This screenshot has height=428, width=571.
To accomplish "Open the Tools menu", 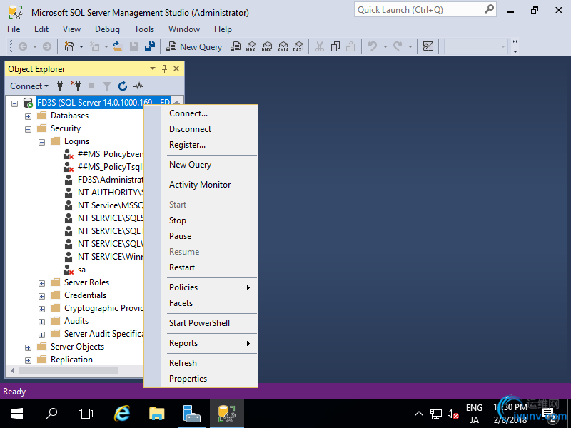I will 144,29.
